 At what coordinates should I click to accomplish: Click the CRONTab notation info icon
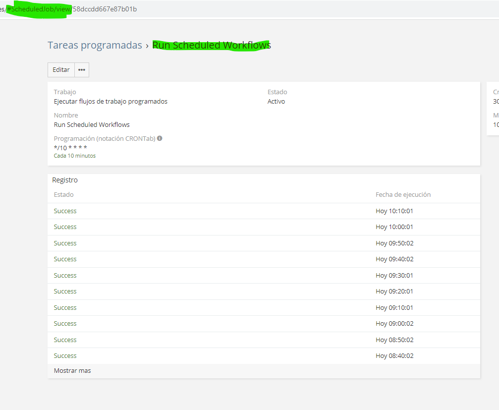[x=160, y=138]
